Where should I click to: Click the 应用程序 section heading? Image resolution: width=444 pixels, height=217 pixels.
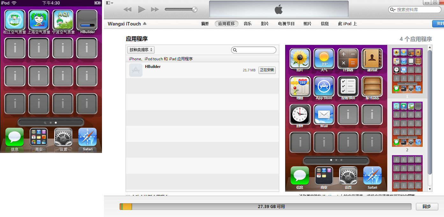tap(137, 39)
